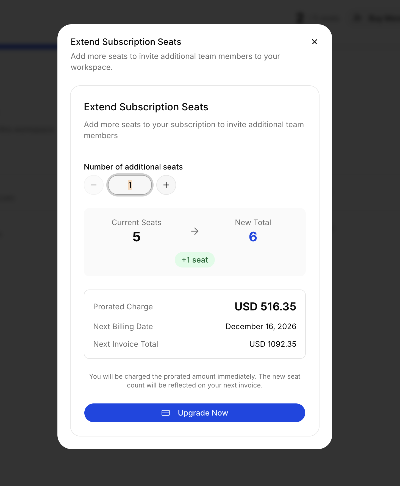Click the New Total label
This screenshot has height=486, width=400.
click(x=253, y=222)
